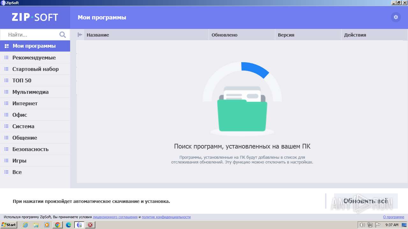
Task: Launch Microsoft Edge from taskbar
Action: [x=69, y=225]
